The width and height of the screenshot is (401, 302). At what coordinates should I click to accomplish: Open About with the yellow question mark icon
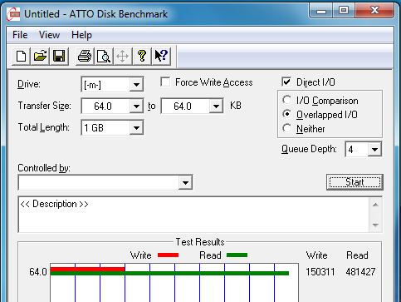click(142, 56)
